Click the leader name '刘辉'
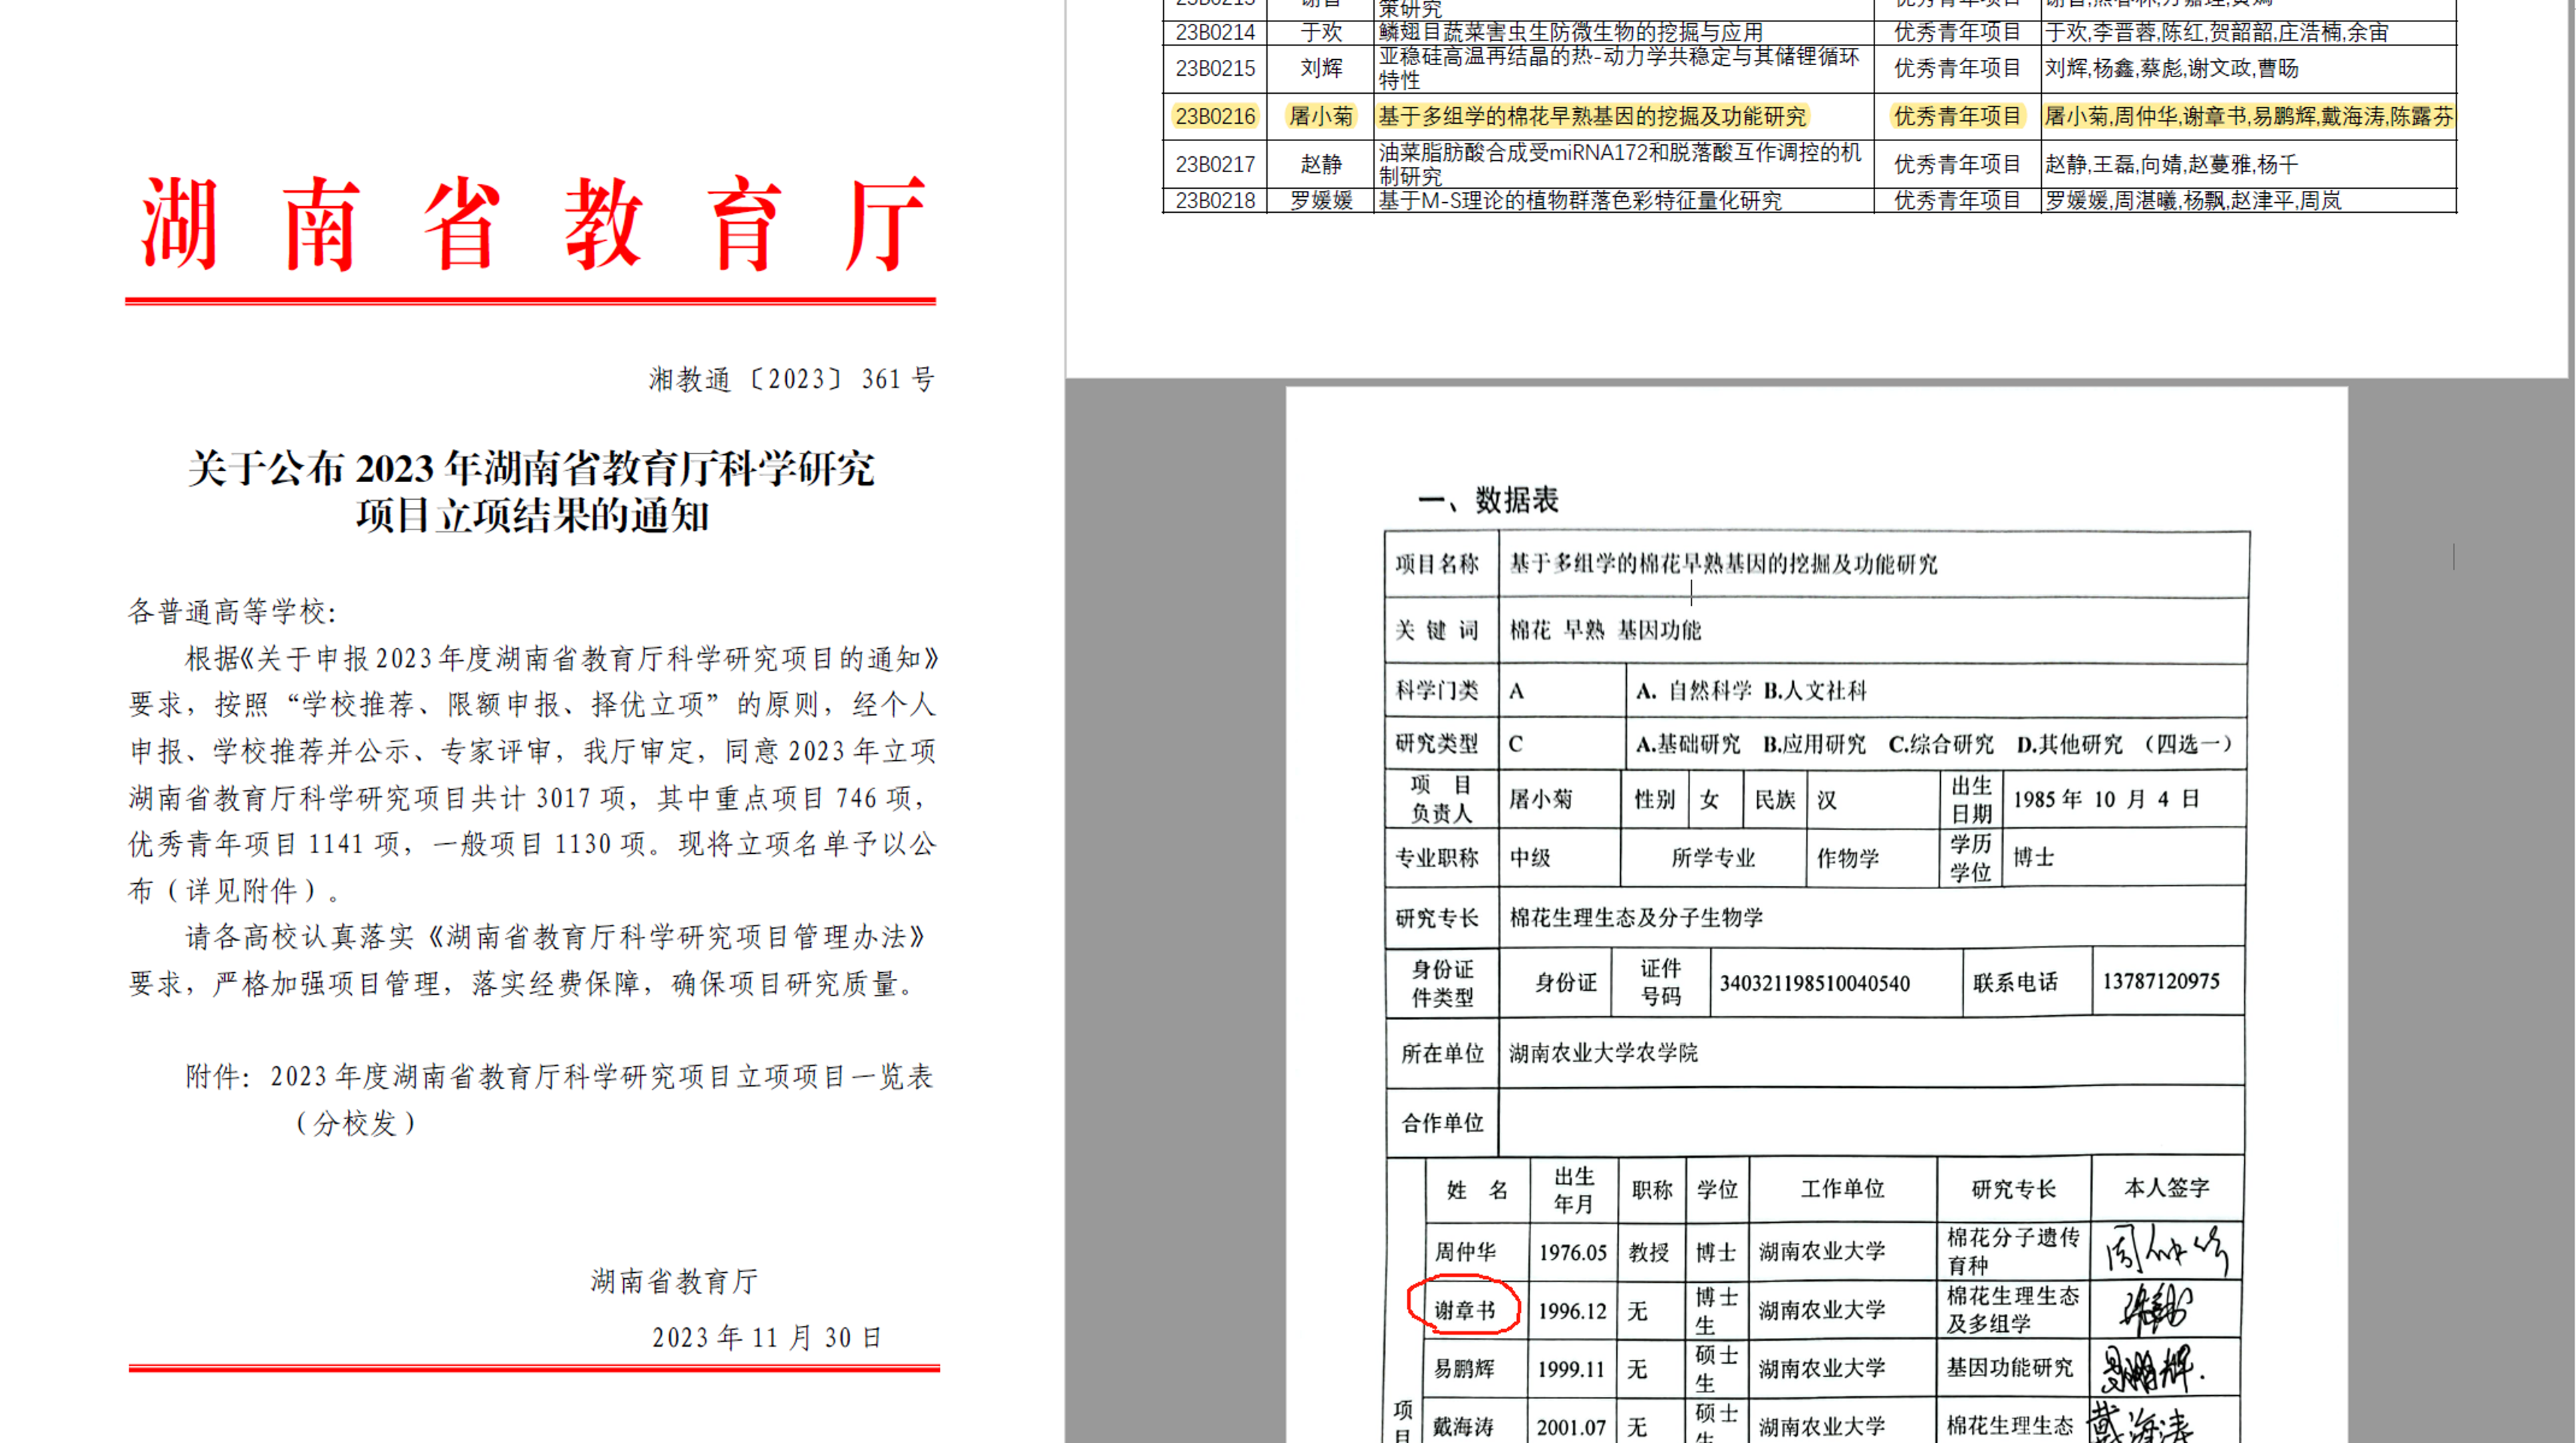Screen dimensions: 2576x1443 [1321, 68]
